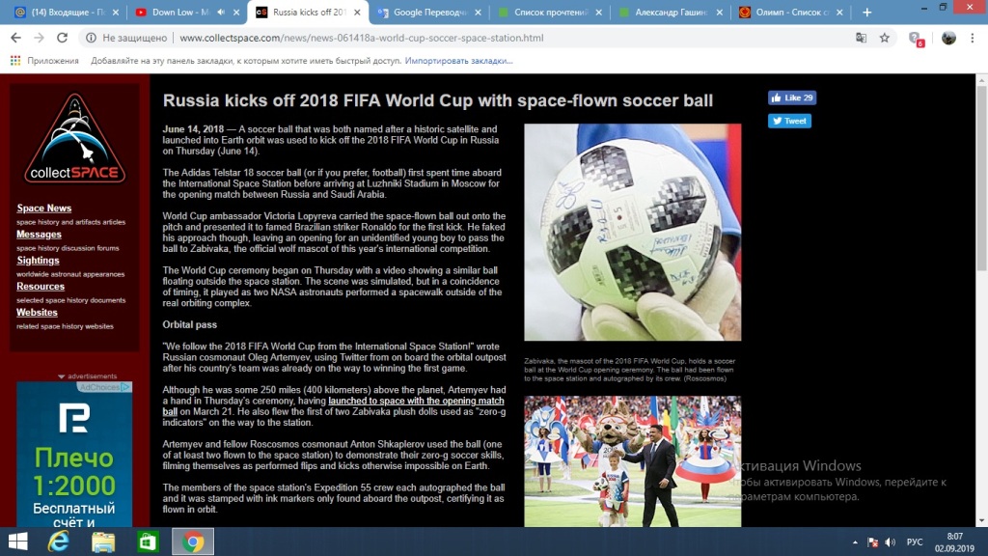Open the Store app in the taskbar
The width and height of the screenshot is (988, 556).
click(148, 542)
